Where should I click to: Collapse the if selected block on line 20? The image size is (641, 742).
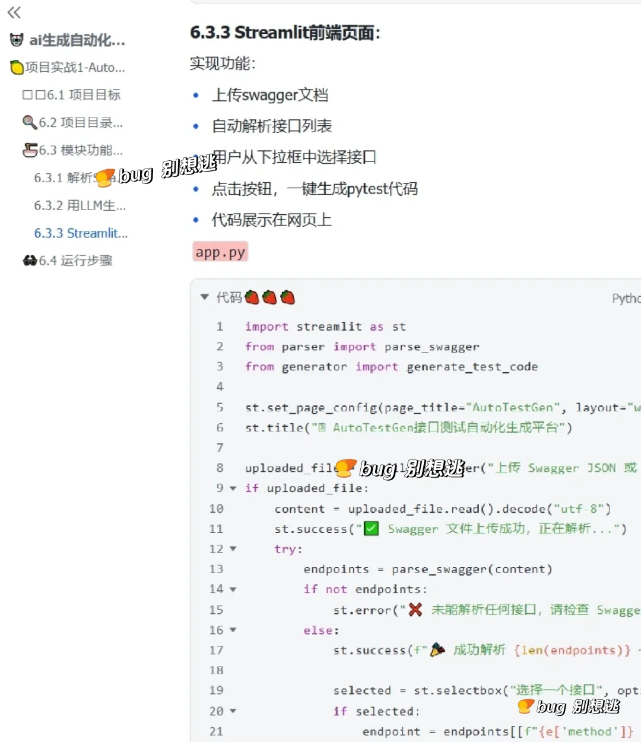pos(232,711)
